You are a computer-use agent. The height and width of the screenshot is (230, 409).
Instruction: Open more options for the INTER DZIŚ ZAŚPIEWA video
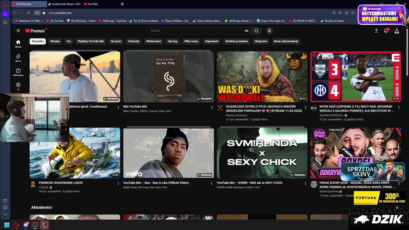[399, 107]
